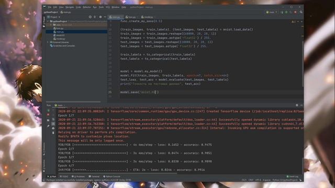Open Run panel settings gear
This screenshot has width=335, height=188.
point(297,105)
